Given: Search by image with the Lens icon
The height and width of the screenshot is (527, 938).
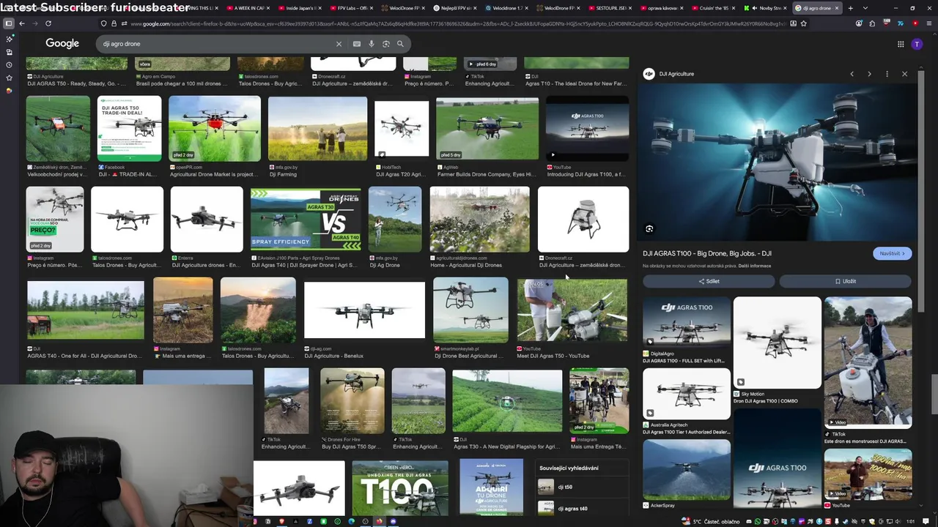Looking at the screenshot, I should coord(386,44).
